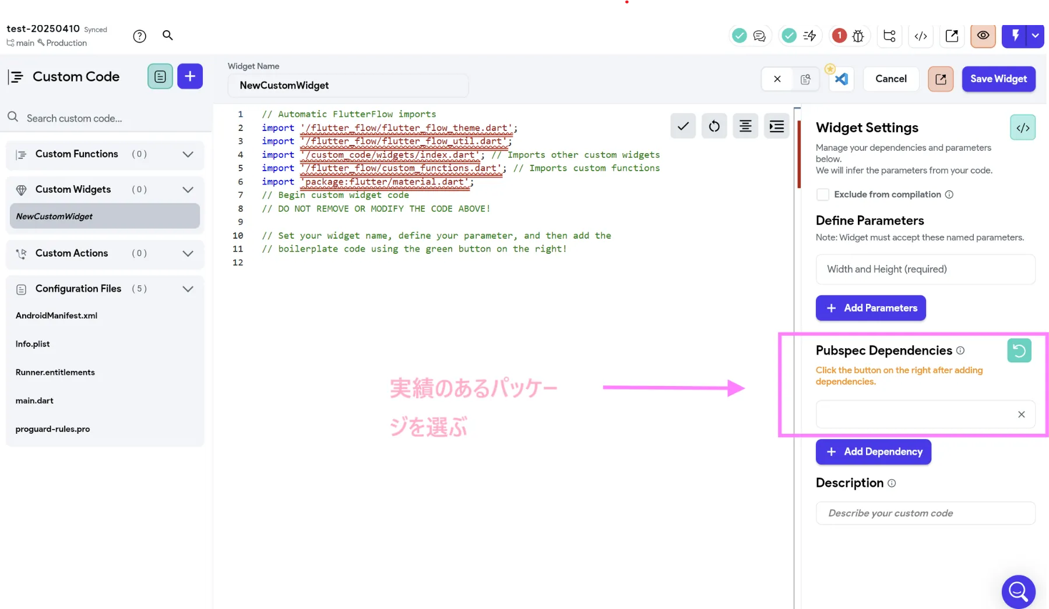Click the format code center-align icon
The image size is (1049, 609).
(x=745, y=126)
